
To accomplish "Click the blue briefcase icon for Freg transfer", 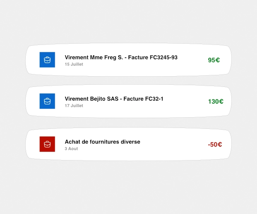I will click(47, 60).
